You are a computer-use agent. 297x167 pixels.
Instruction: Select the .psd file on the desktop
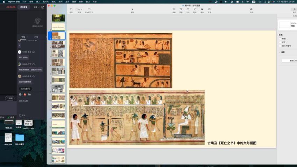[x=8, y=139]
